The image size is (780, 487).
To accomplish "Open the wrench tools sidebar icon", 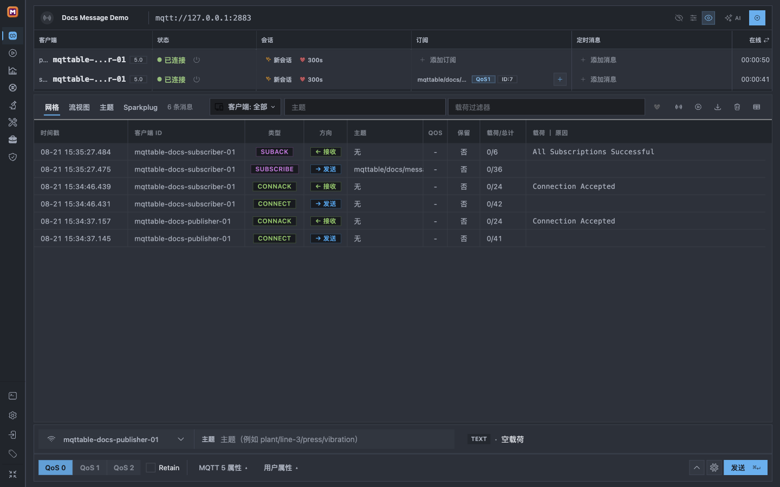I will click(x=12, y=122).
